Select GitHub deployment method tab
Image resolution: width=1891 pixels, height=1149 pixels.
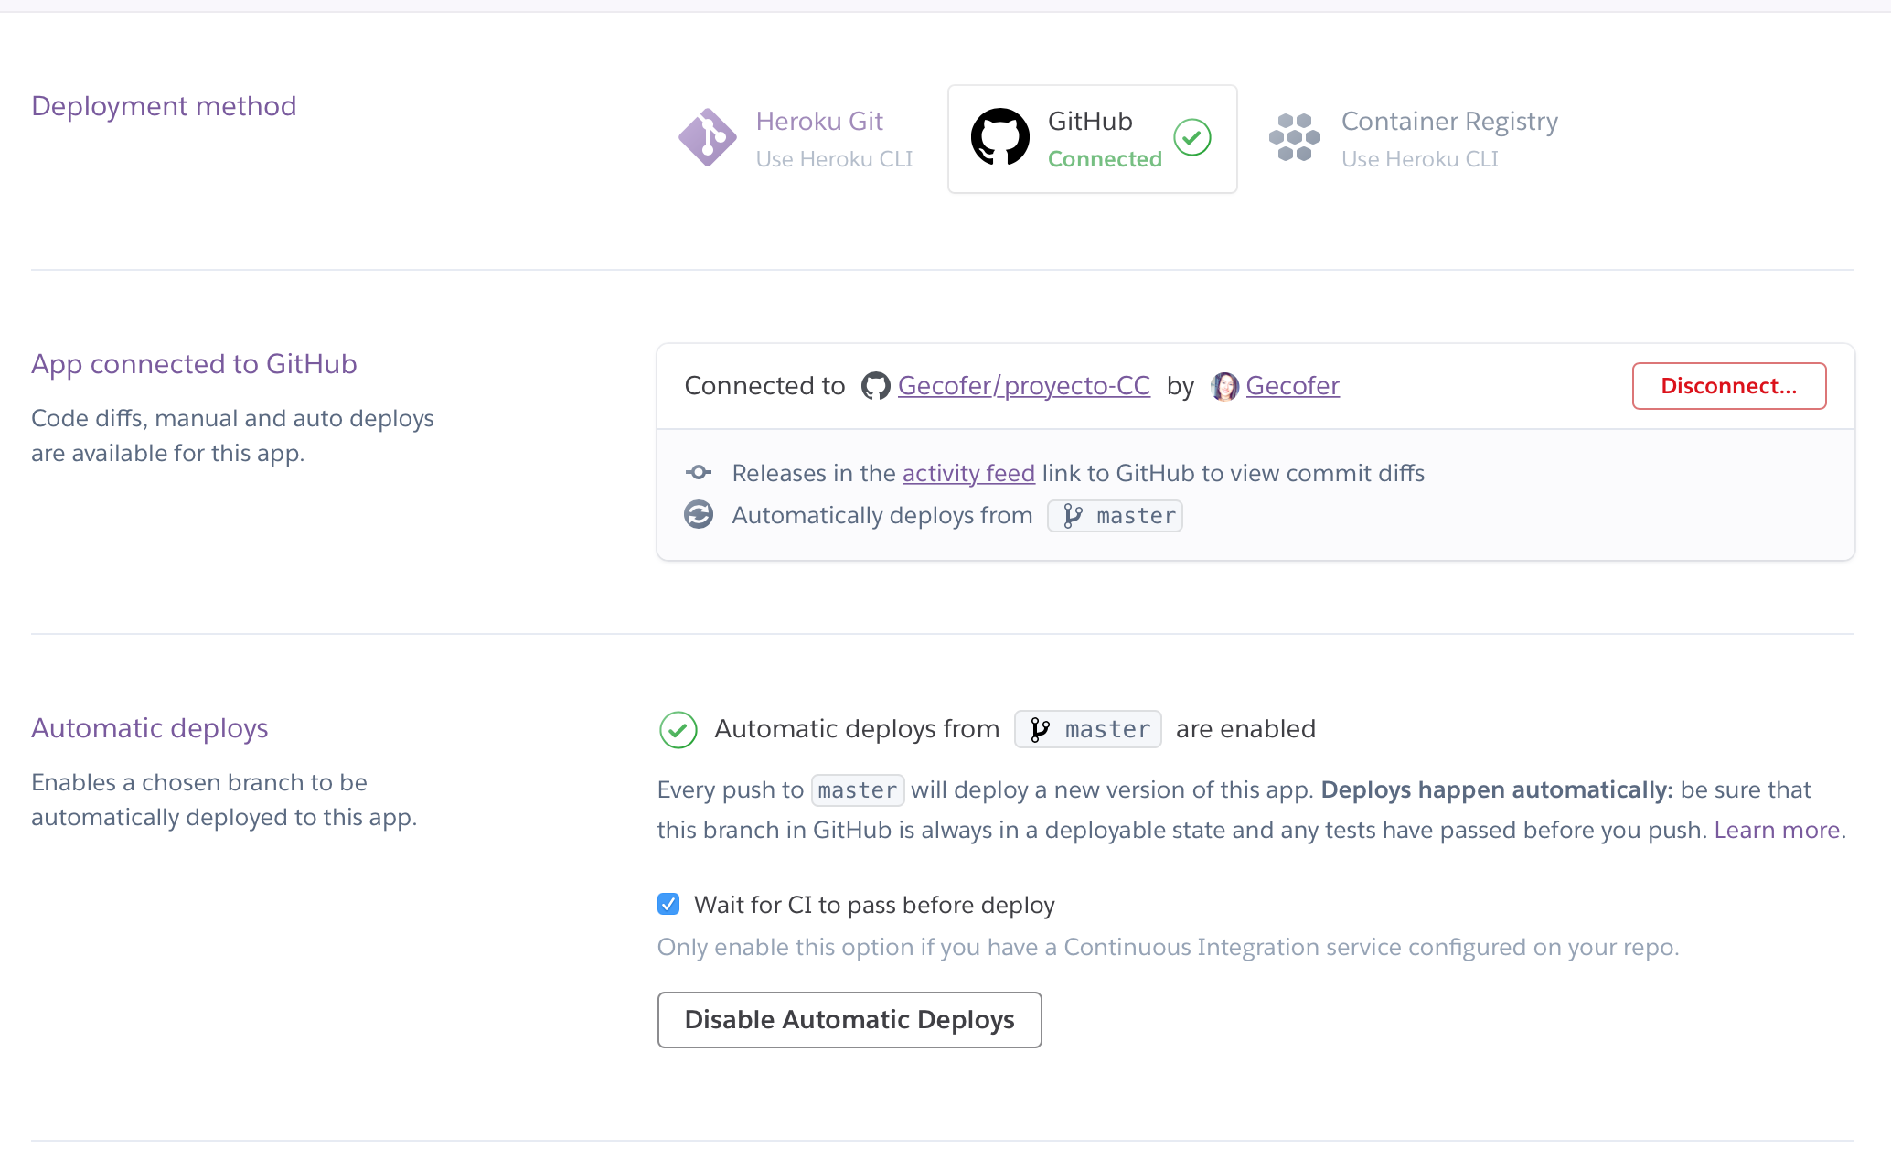coord(1093,139)
